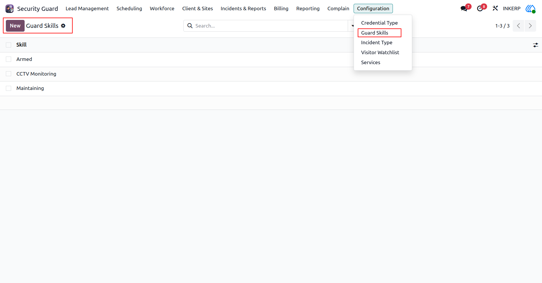Open the Client & Sites menu
Image resolution: width=542 pixels, height=283 pixels.
tap(197, 8)
